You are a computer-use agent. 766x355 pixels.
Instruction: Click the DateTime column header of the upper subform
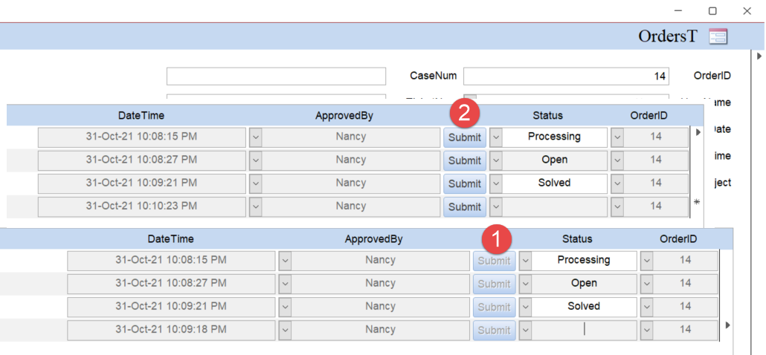point(141,115)
